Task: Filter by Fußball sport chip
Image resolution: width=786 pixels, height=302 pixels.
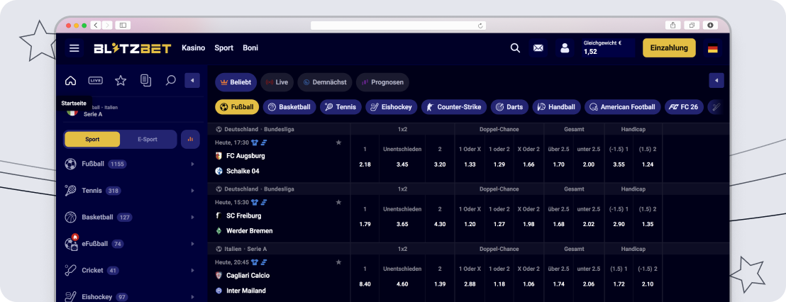Action: click(237, 106)
